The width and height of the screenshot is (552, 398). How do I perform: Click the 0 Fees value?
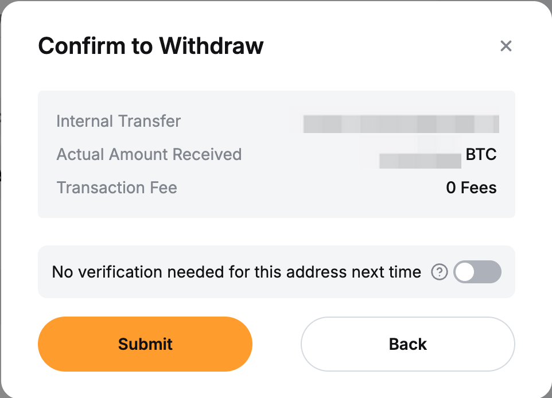click(x=471, y=188)
